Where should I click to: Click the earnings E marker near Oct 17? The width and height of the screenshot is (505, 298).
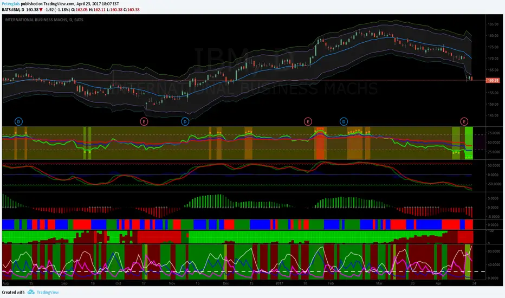(144, 121)
